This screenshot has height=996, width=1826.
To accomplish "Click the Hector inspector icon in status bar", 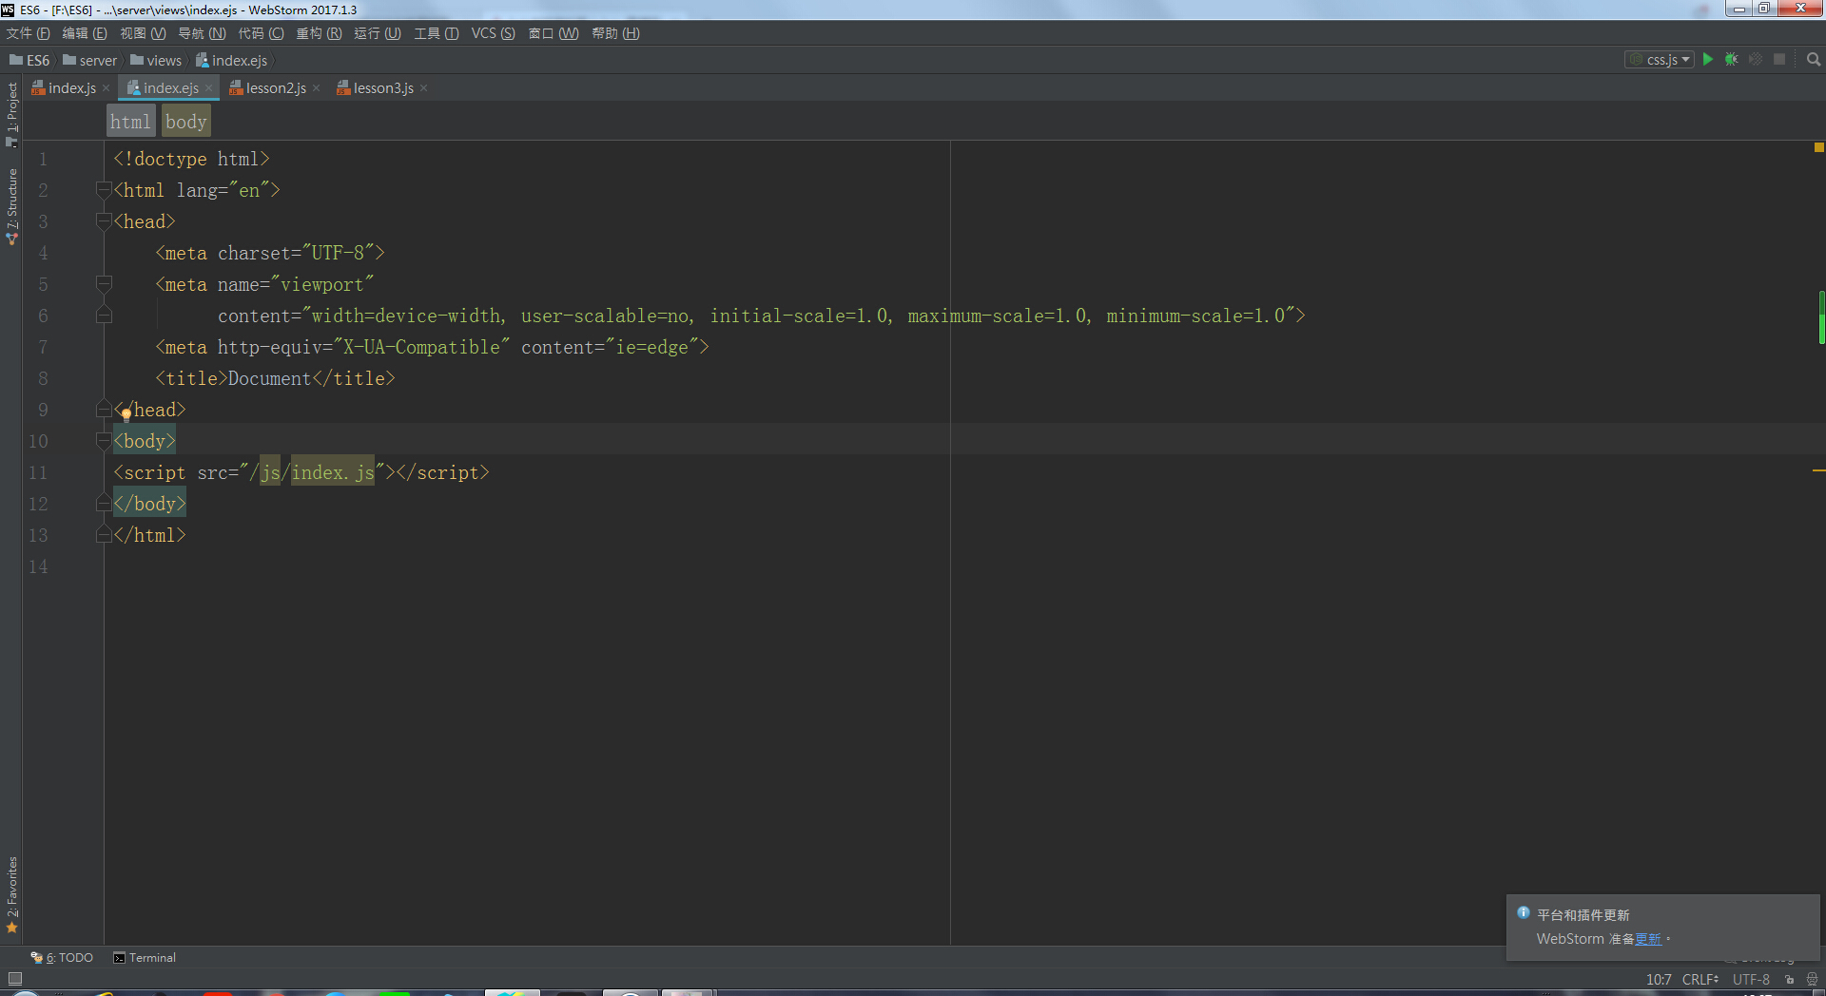I will [1812, 979].
